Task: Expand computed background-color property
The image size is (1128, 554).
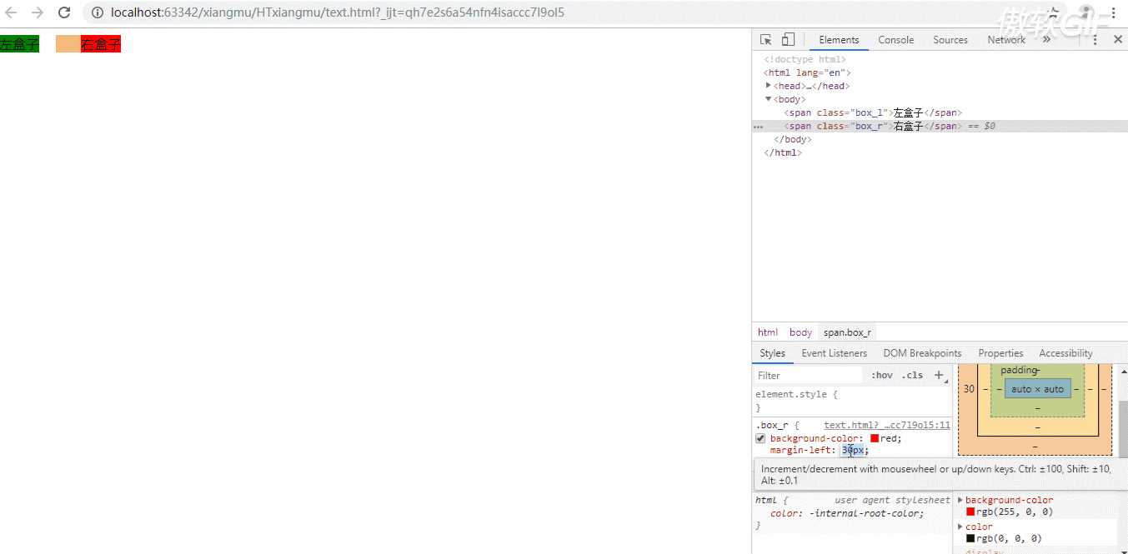Action: tap(960, 500)
